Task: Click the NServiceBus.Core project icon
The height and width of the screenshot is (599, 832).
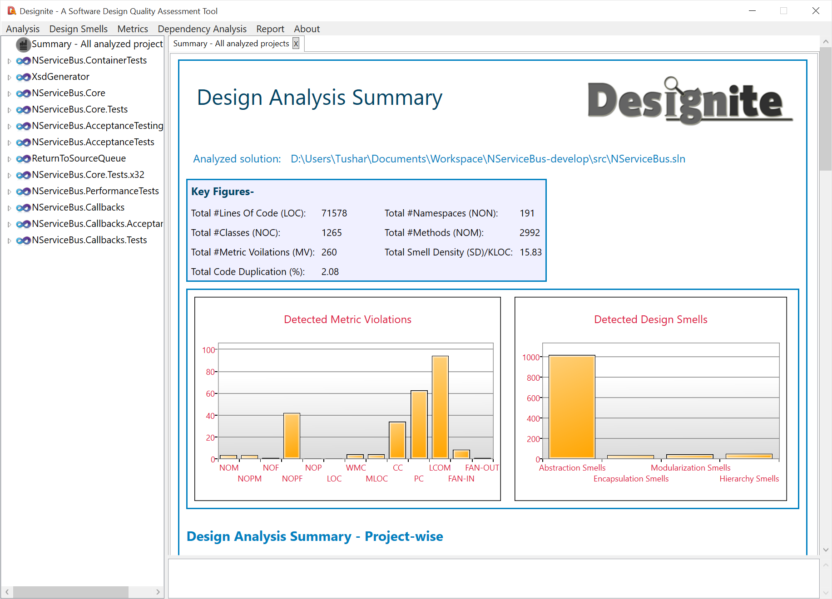Action: click(x=23, y=93)
